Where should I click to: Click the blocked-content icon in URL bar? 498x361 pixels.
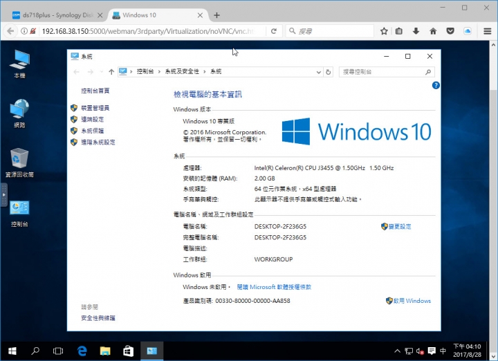click(x=33, y=31)
